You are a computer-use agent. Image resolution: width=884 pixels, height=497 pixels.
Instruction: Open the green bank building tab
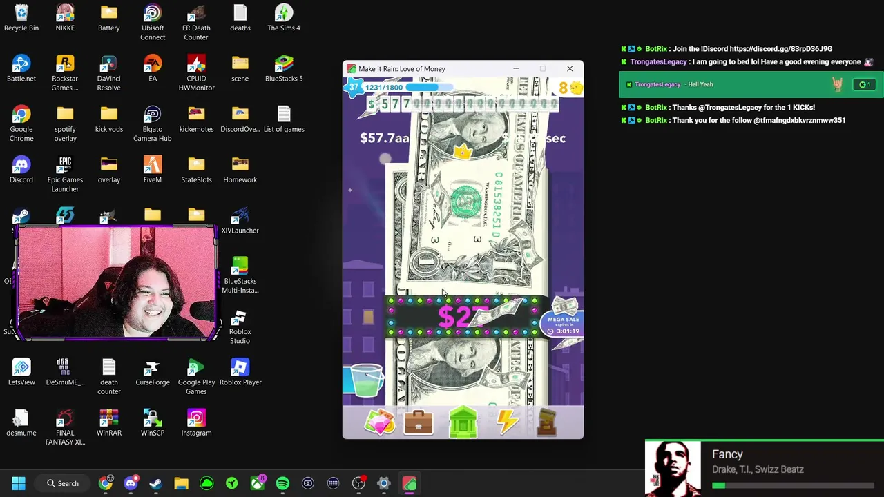[x=463, y=422]
